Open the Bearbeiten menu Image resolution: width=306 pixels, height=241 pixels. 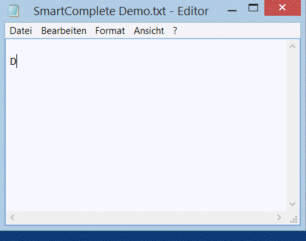[64, 31]
